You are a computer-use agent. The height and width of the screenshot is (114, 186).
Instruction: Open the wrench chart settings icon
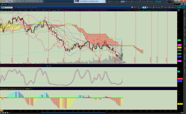[141, 7]
